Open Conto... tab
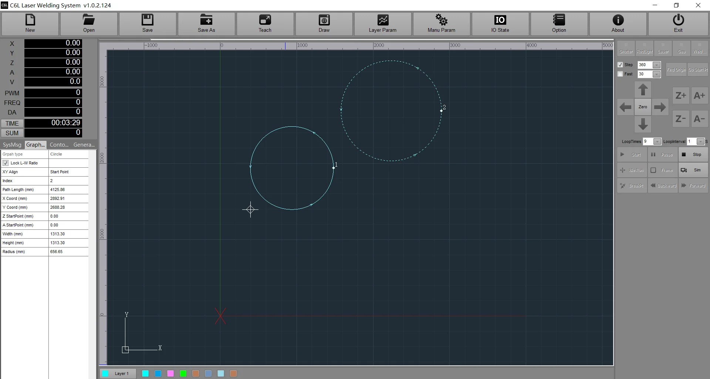This screenshot has width=710, height=379. 59,144
